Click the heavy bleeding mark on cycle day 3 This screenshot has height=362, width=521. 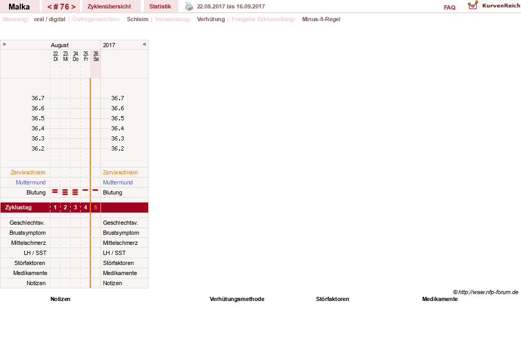[x=75, y=192]
